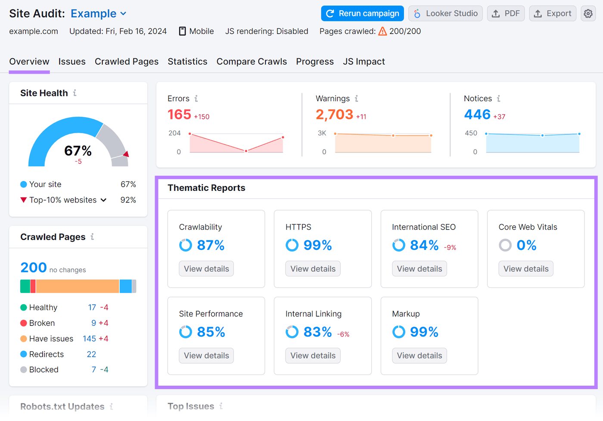Click the Redirects count 22
603x421 pixels.
[91, 354]
